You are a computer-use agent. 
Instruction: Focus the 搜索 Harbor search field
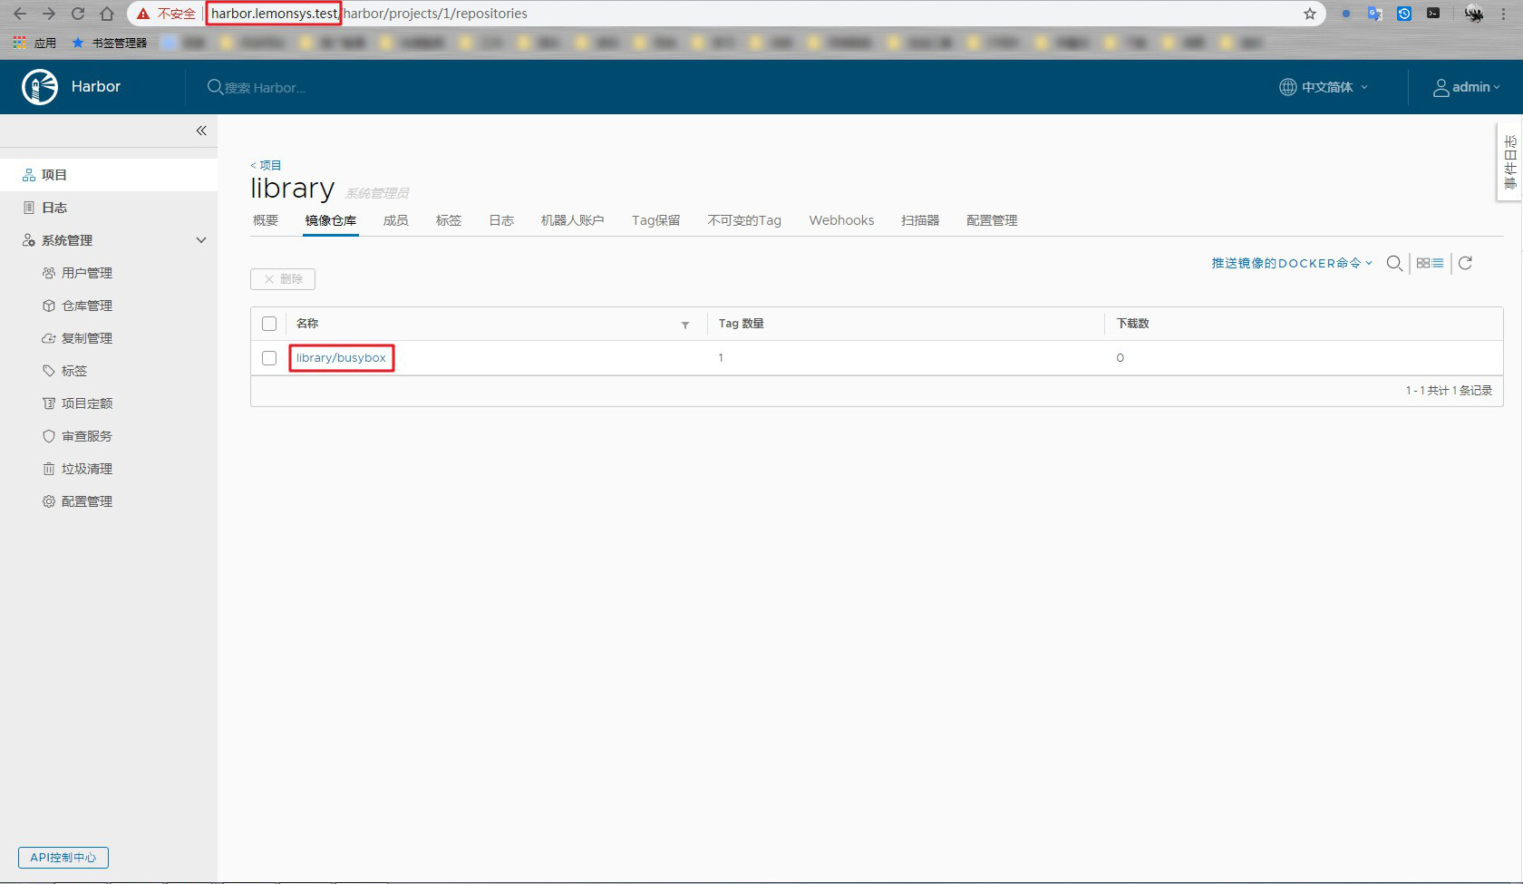pyautogui.click(x=263, y=87)
